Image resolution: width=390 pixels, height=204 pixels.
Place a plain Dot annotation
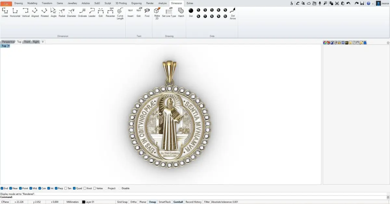click(x=191, y=12)
